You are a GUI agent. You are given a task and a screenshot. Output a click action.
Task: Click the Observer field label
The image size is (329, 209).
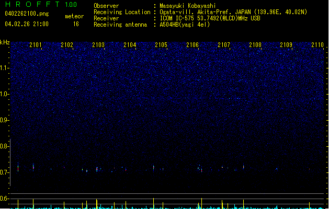(x=106, y=6)
